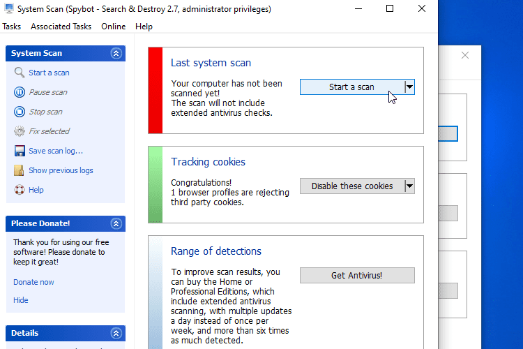
Task: Click the Pause scan sidebar link
Action: pyautogui.click(x=48, y=92)
